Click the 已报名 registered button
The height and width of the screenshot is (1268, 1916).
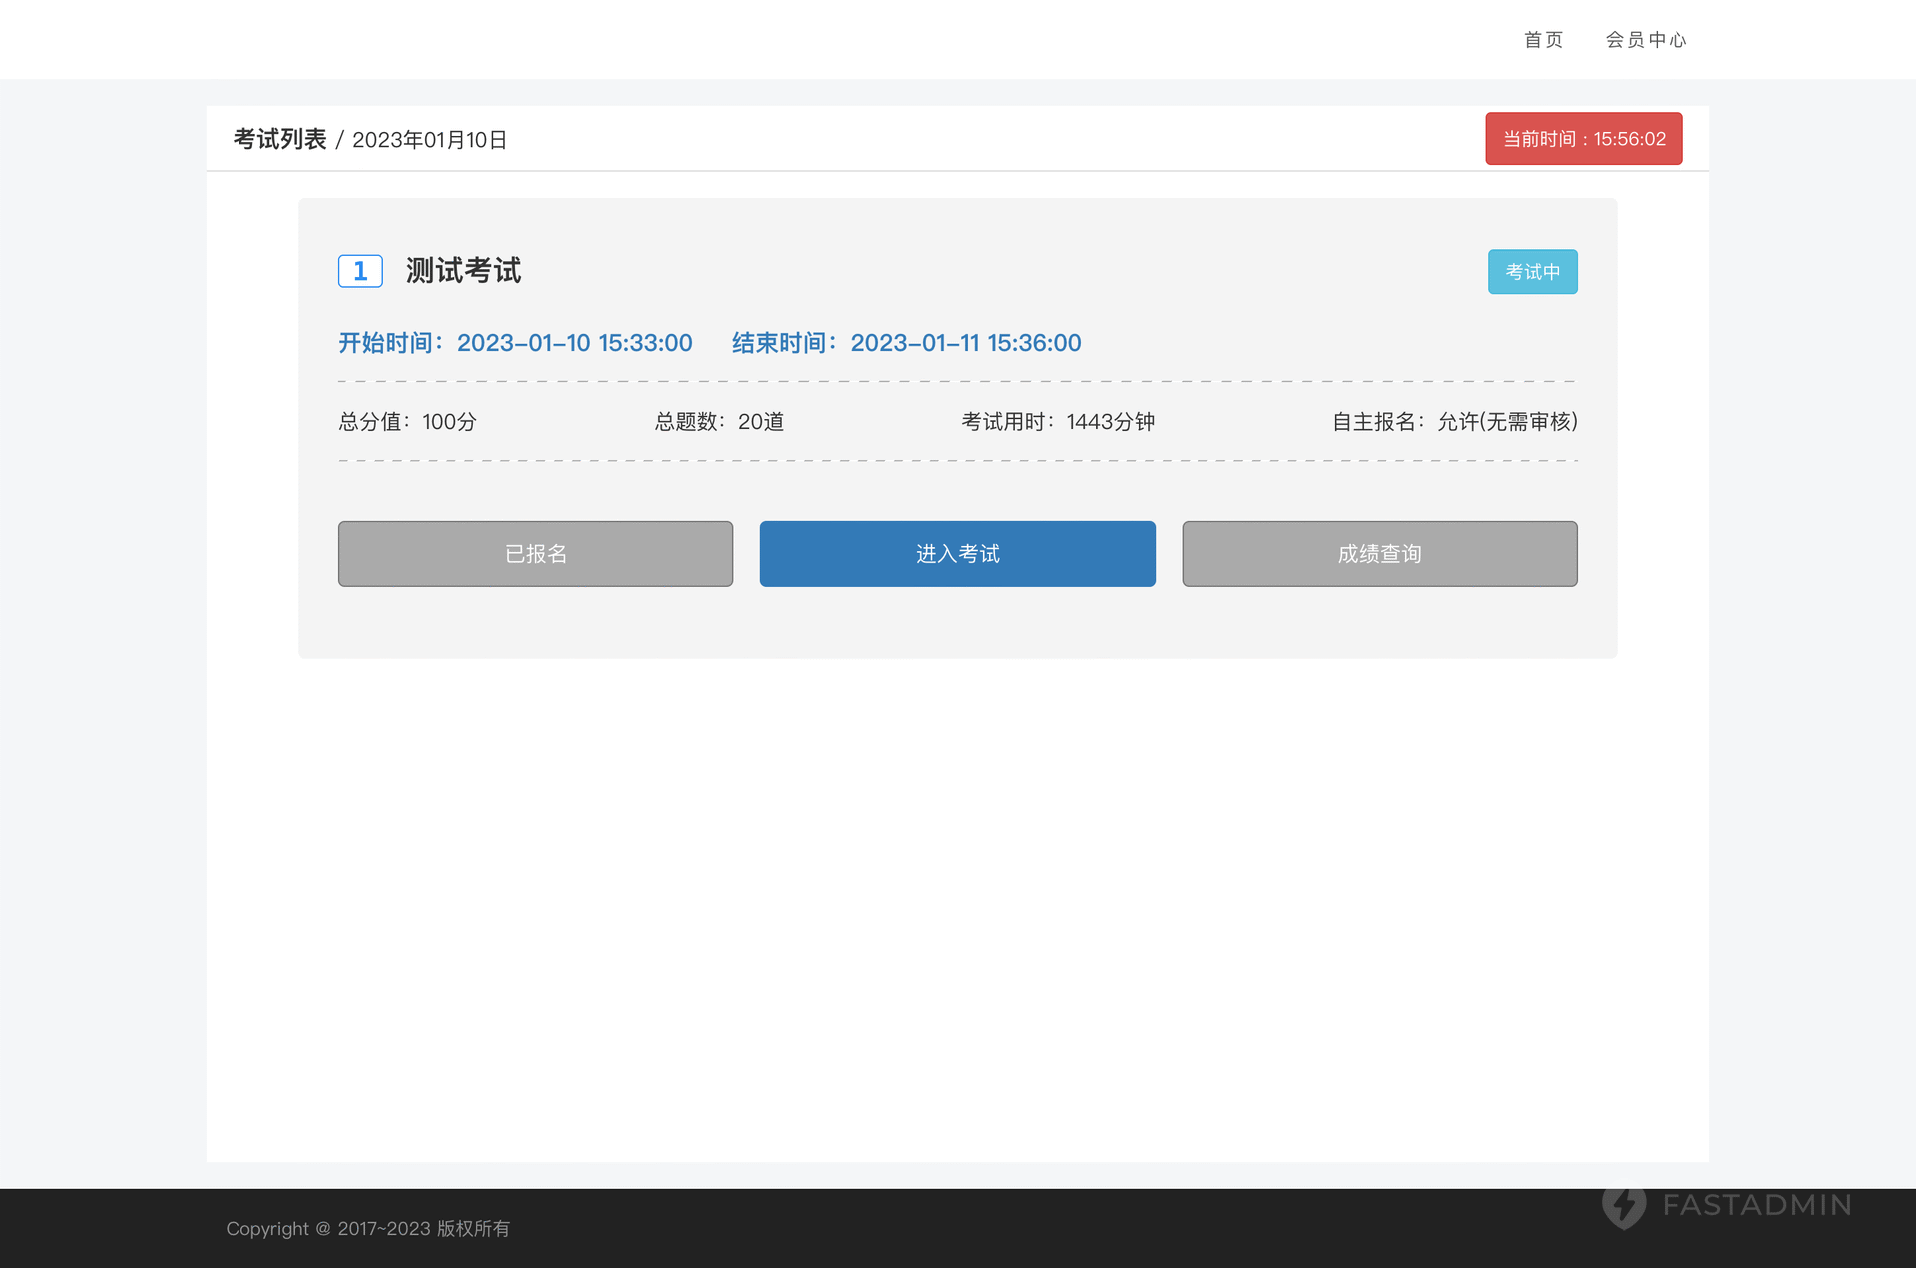pos(535,554)
